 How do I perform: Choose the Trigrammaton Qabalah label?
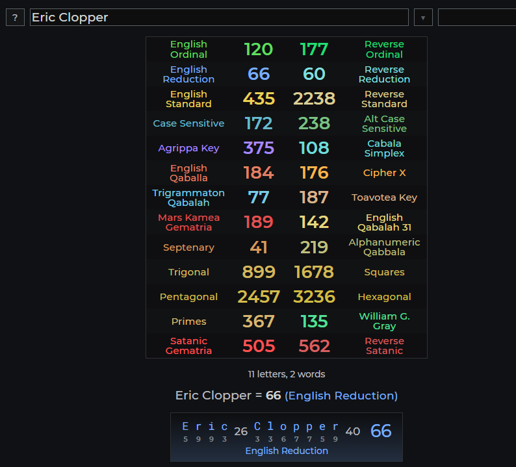point(188,197)
